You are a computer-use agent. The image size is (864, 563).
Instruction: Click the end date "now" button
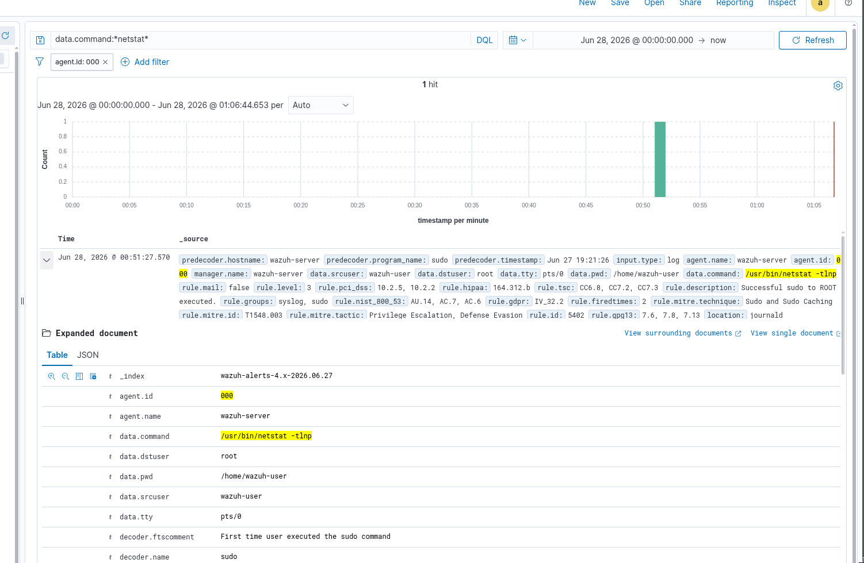(x=718, y=40)
